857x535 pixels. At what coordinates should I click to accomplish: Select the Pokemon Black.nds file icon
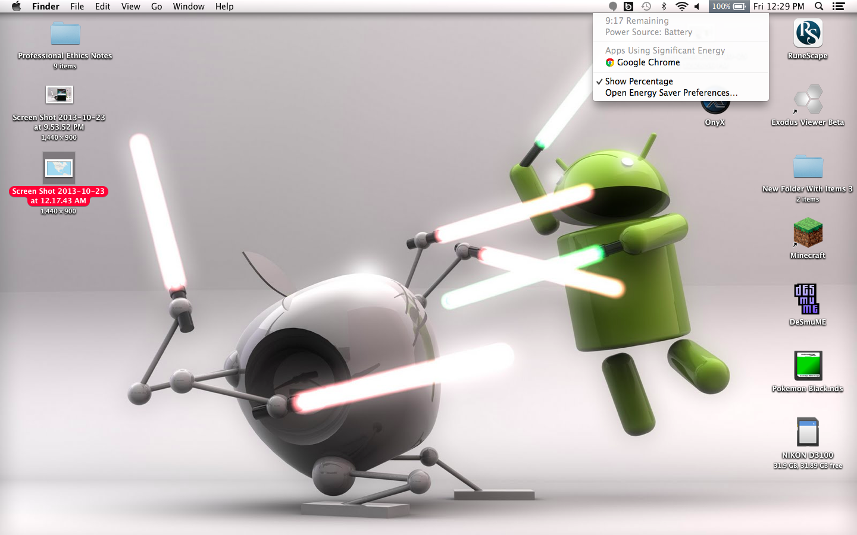[808, 366]
